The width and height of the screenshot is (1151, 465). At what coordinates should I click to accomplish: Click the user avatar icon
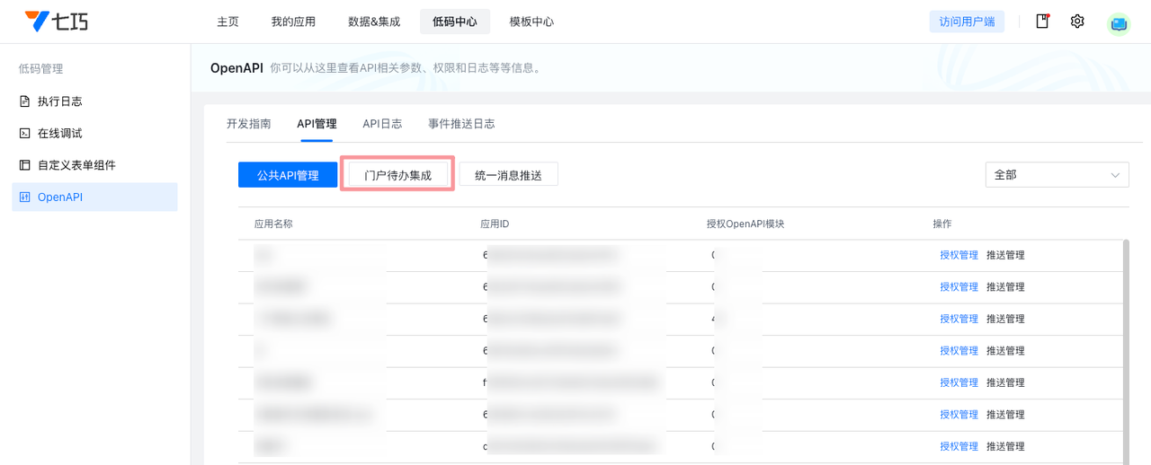pyautogui.click(x=1119, y=23)
